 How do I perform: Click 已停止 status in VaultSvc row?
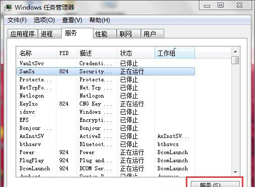click(129, 63)
